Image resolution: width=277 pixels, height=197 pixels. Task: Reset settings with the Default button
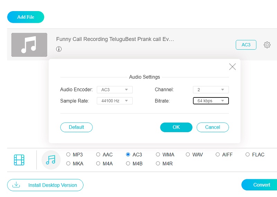click(x=77, y=127)
